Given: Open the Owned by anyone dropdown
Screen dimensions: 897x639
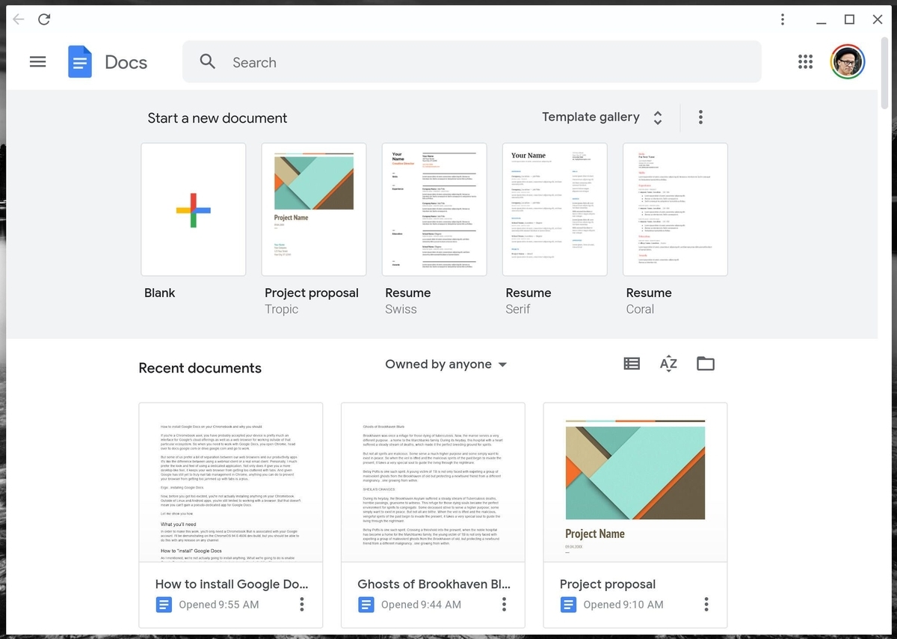Looking at the screenshot, I should tap(446, 364).
